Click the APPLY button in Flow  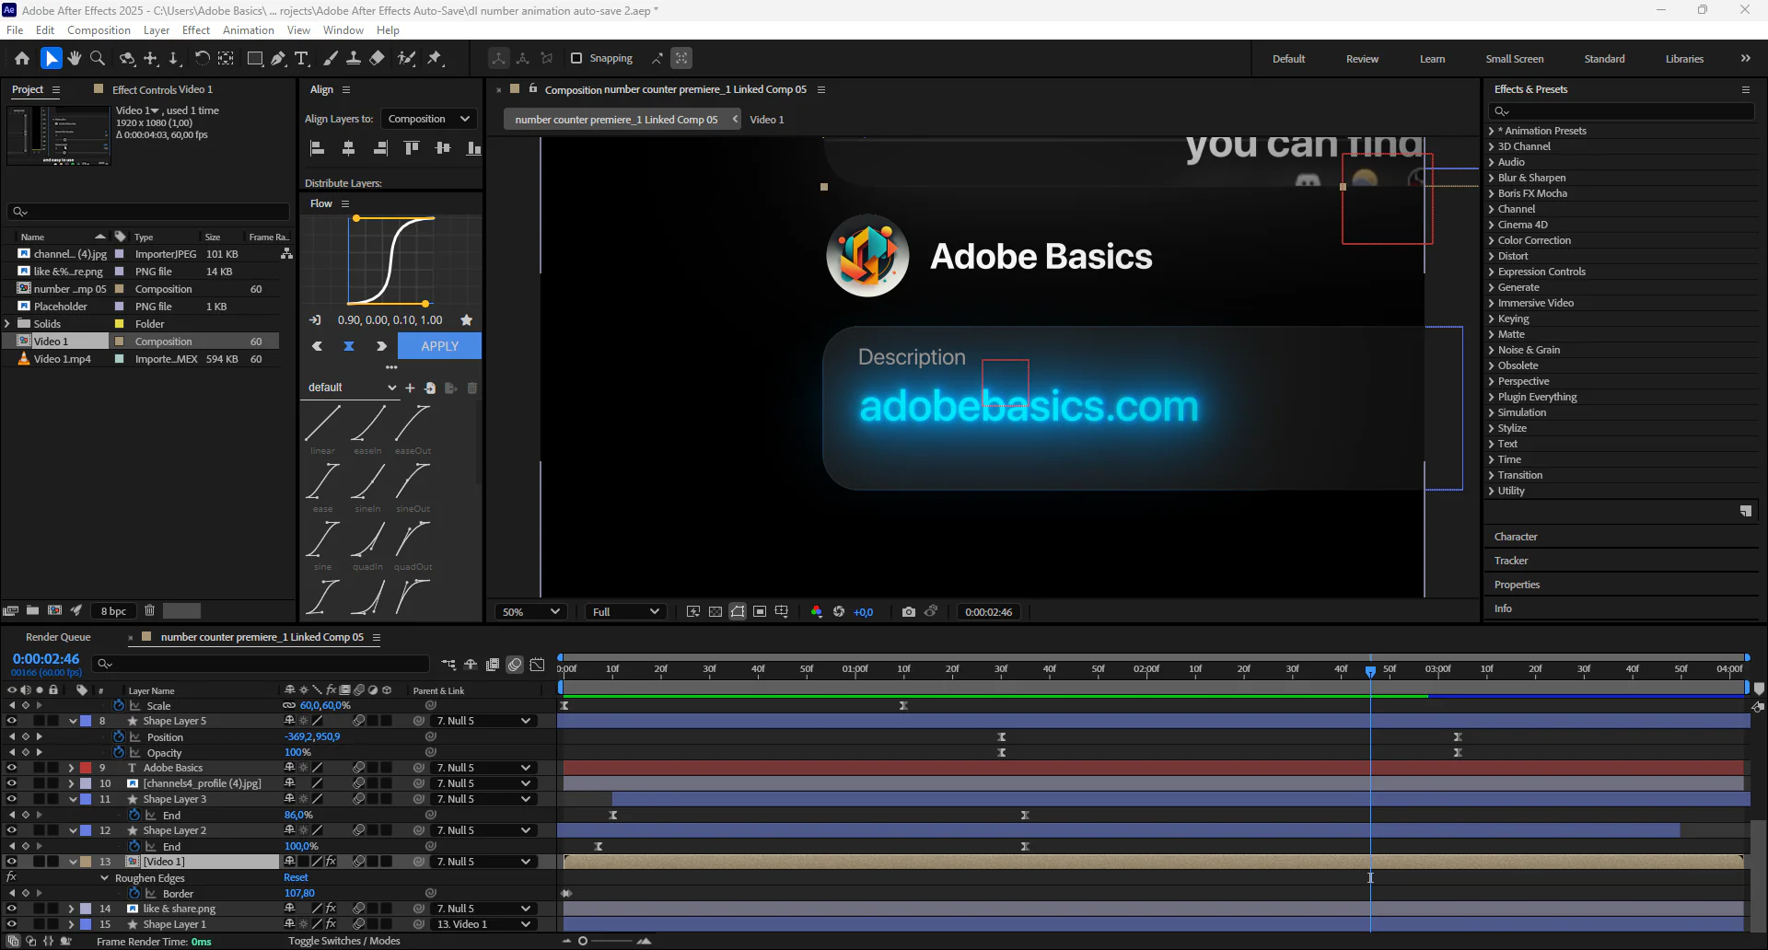[439, 346]
